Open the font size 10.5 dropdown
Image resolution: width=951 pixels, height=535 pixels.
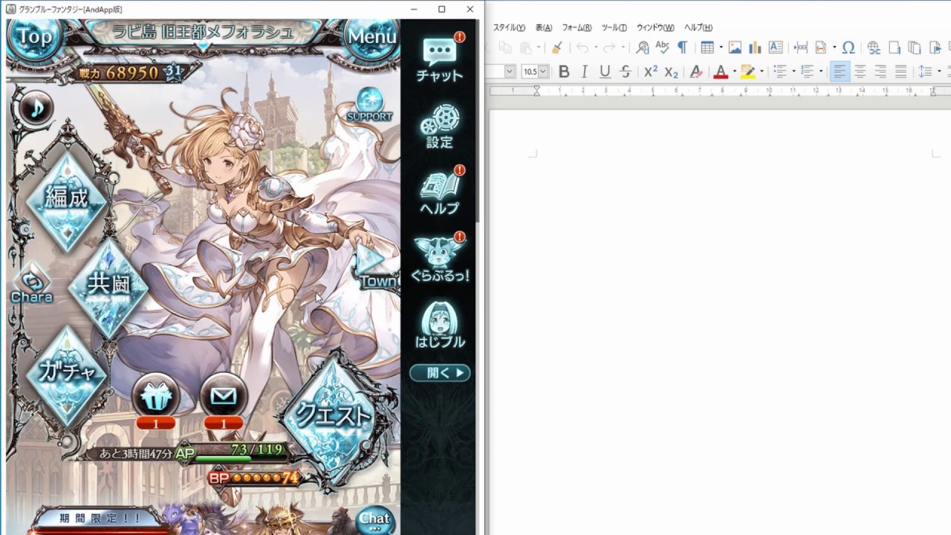coord(543,71)
